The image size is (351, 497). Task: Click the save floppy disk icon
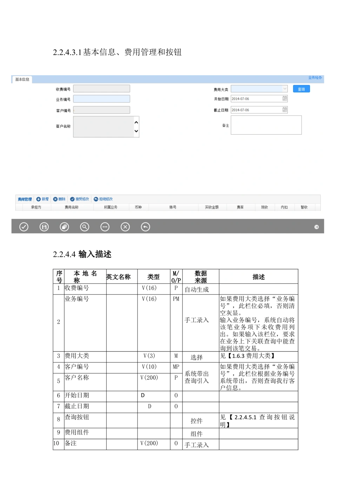click(x=44, y=227)
